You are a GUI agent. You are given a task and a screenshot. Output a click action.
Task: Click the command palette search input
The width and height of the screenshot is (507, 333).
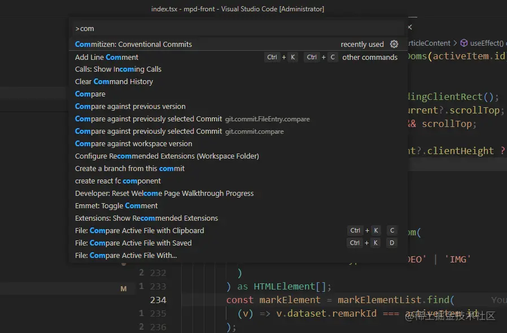click(x=237, y=28)
